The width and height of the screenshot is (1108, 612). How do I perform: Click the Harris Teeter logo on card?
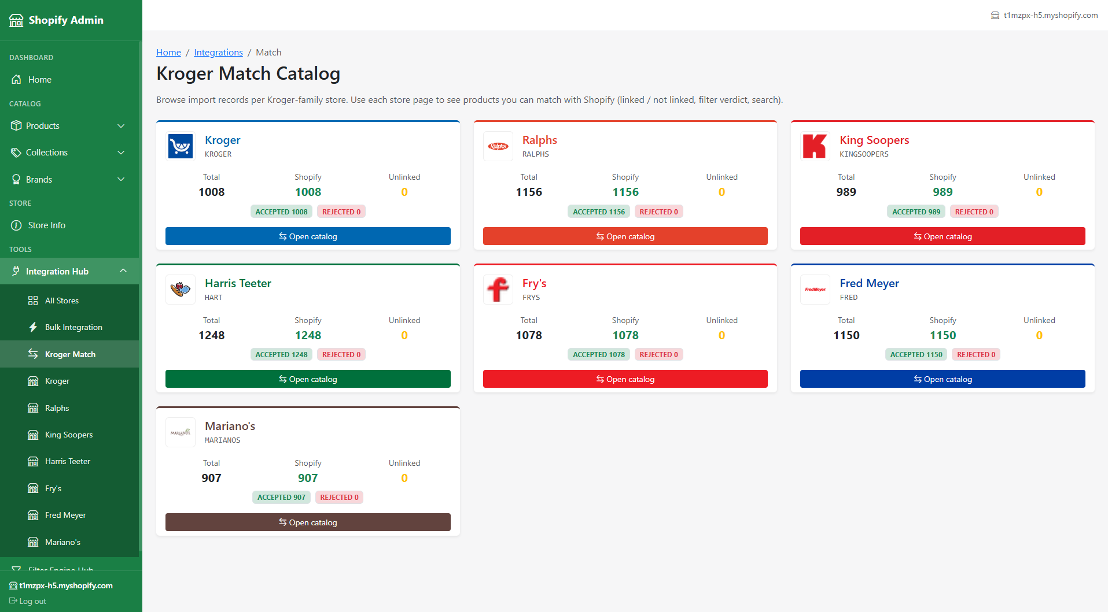click(181, 290)
